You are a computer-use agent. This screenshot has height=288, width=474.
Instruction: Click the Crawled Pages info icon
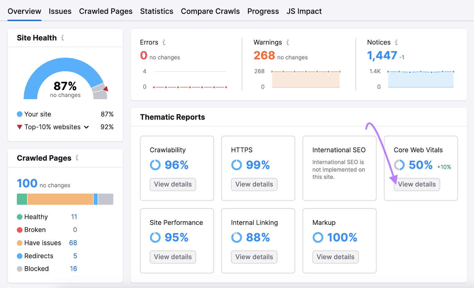[77, 158]
